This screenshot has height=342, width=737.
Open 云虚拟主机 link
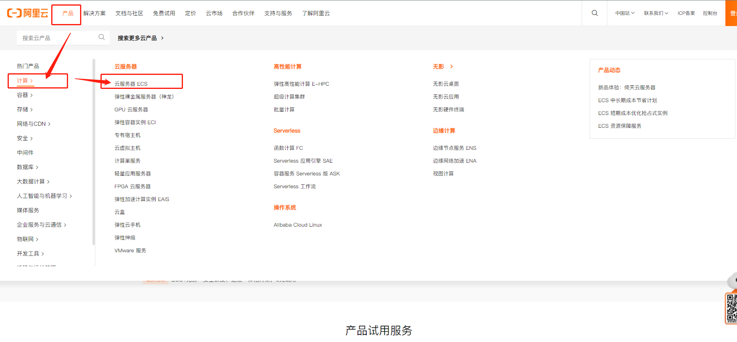128,148
